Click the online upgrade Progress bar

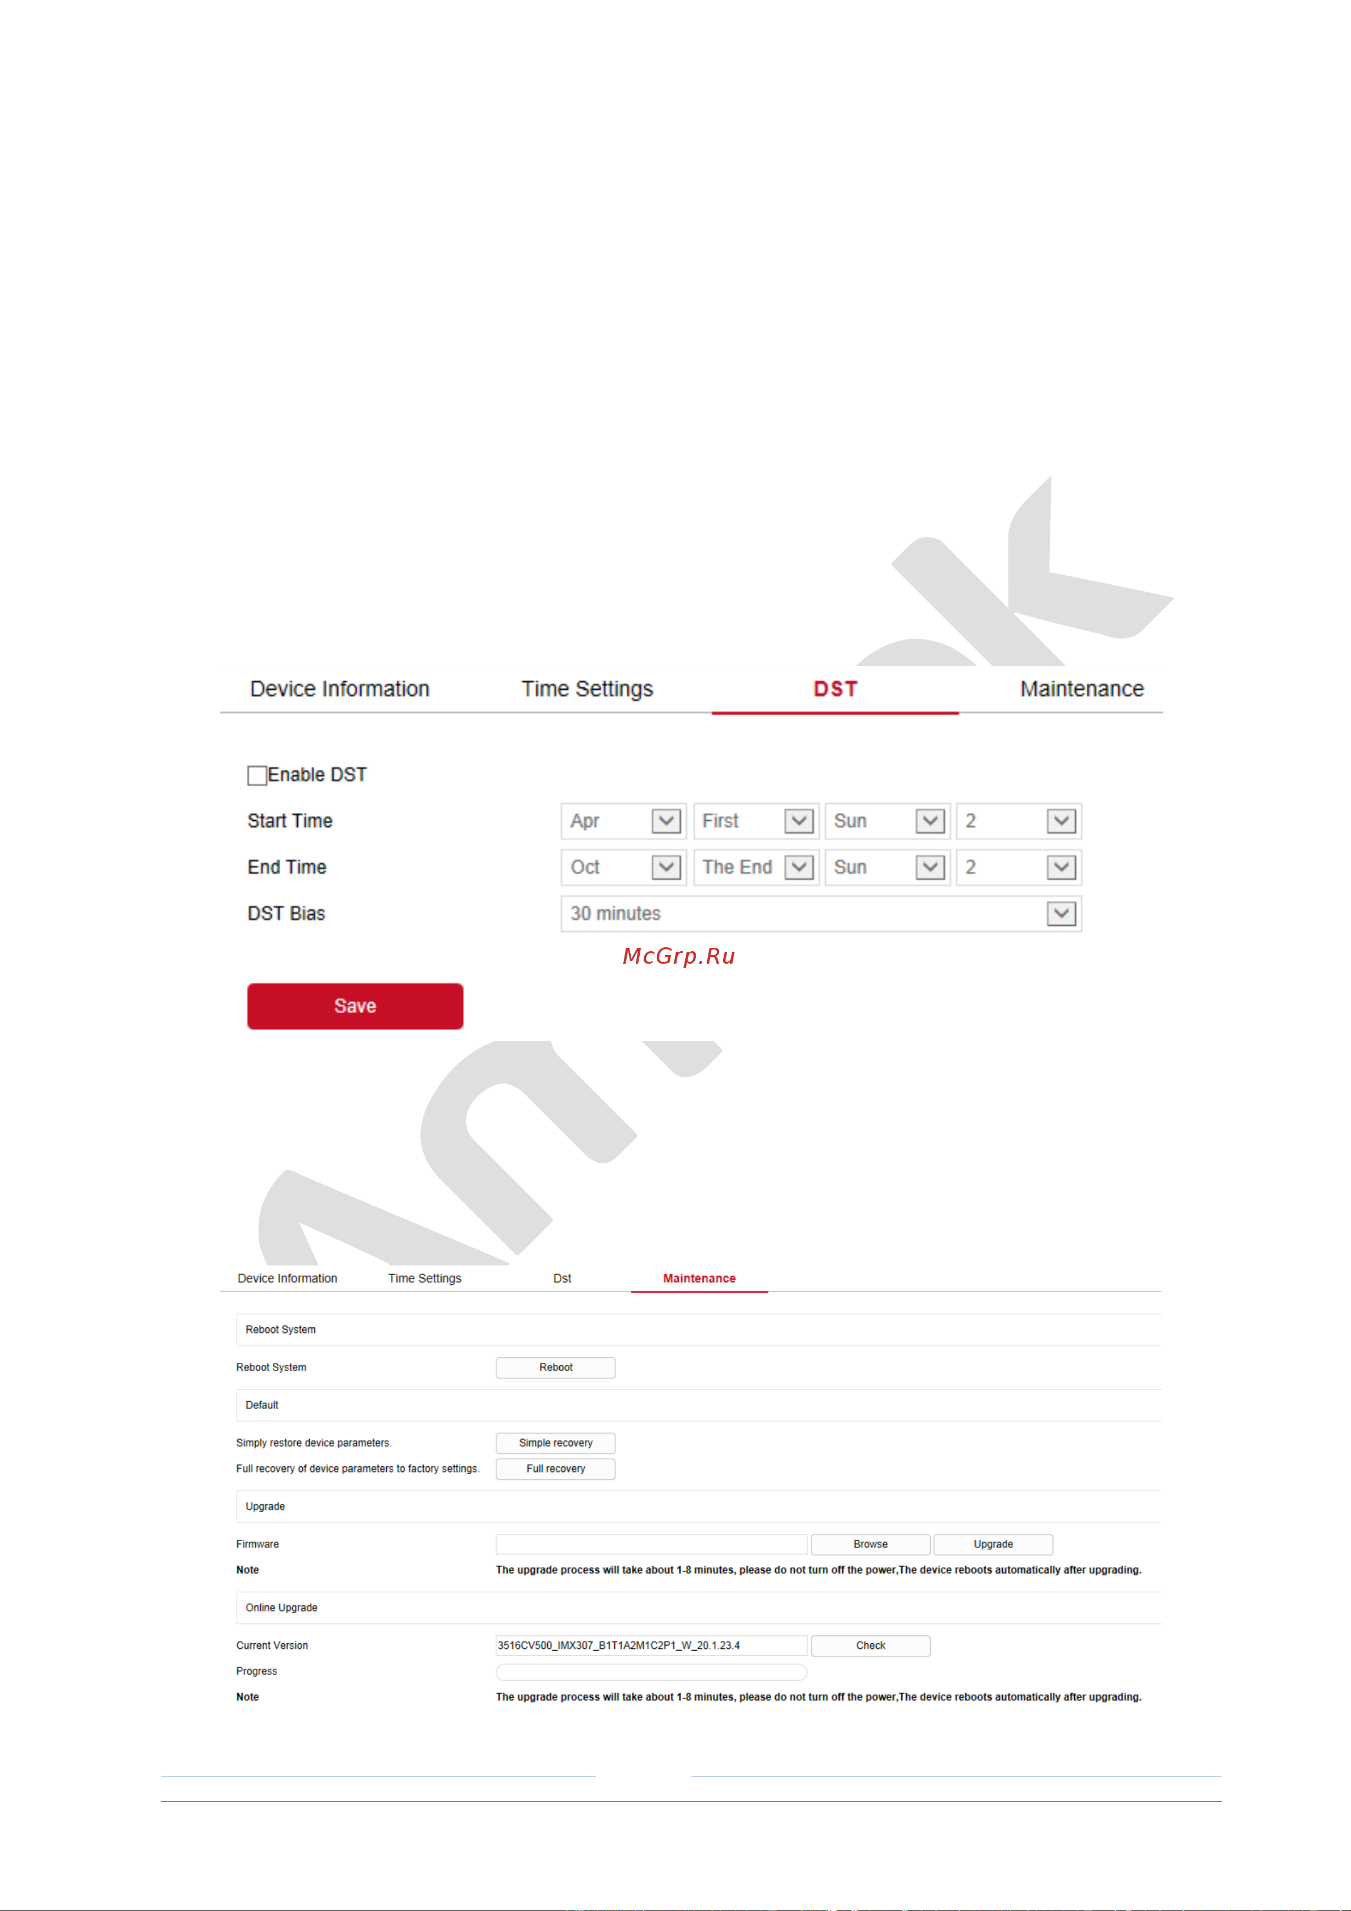pos(652,1672)
